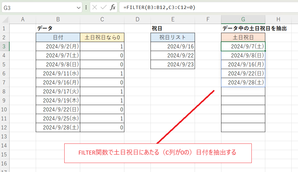298x172 pixels.
Task: Click the formula bar with FILTER formula
Action: [x=208, y=8]
